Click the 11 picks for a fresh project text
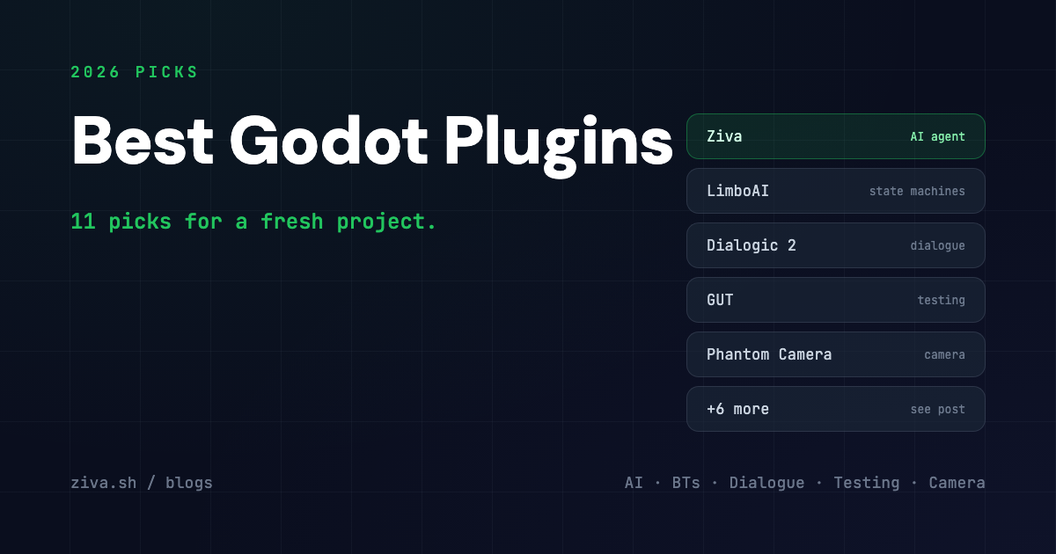 click(253, 222)
